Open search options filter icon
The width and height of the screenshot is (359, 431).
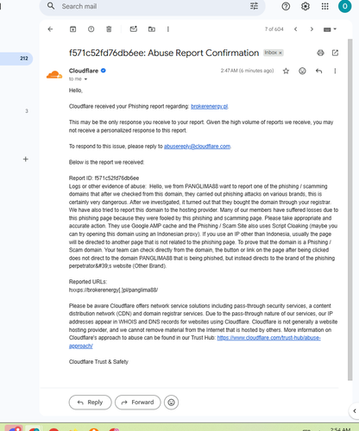pos(254,6)
